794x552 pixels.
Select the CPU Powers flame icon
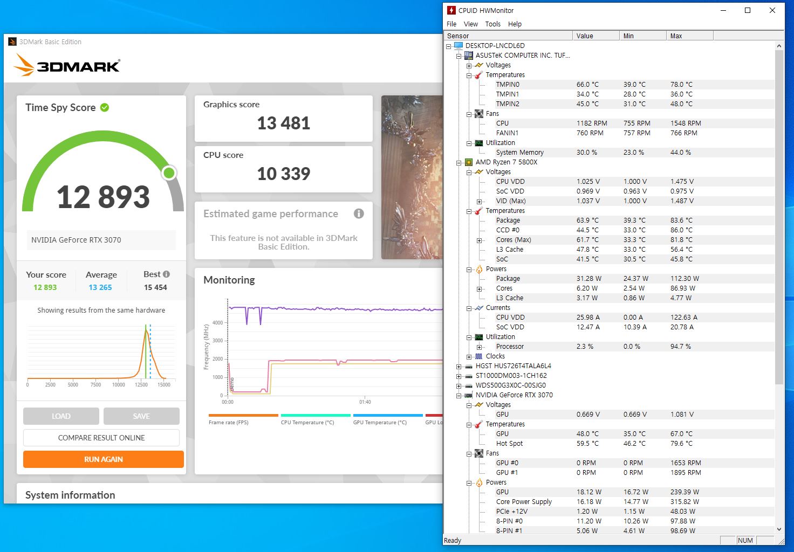(479, 269)
